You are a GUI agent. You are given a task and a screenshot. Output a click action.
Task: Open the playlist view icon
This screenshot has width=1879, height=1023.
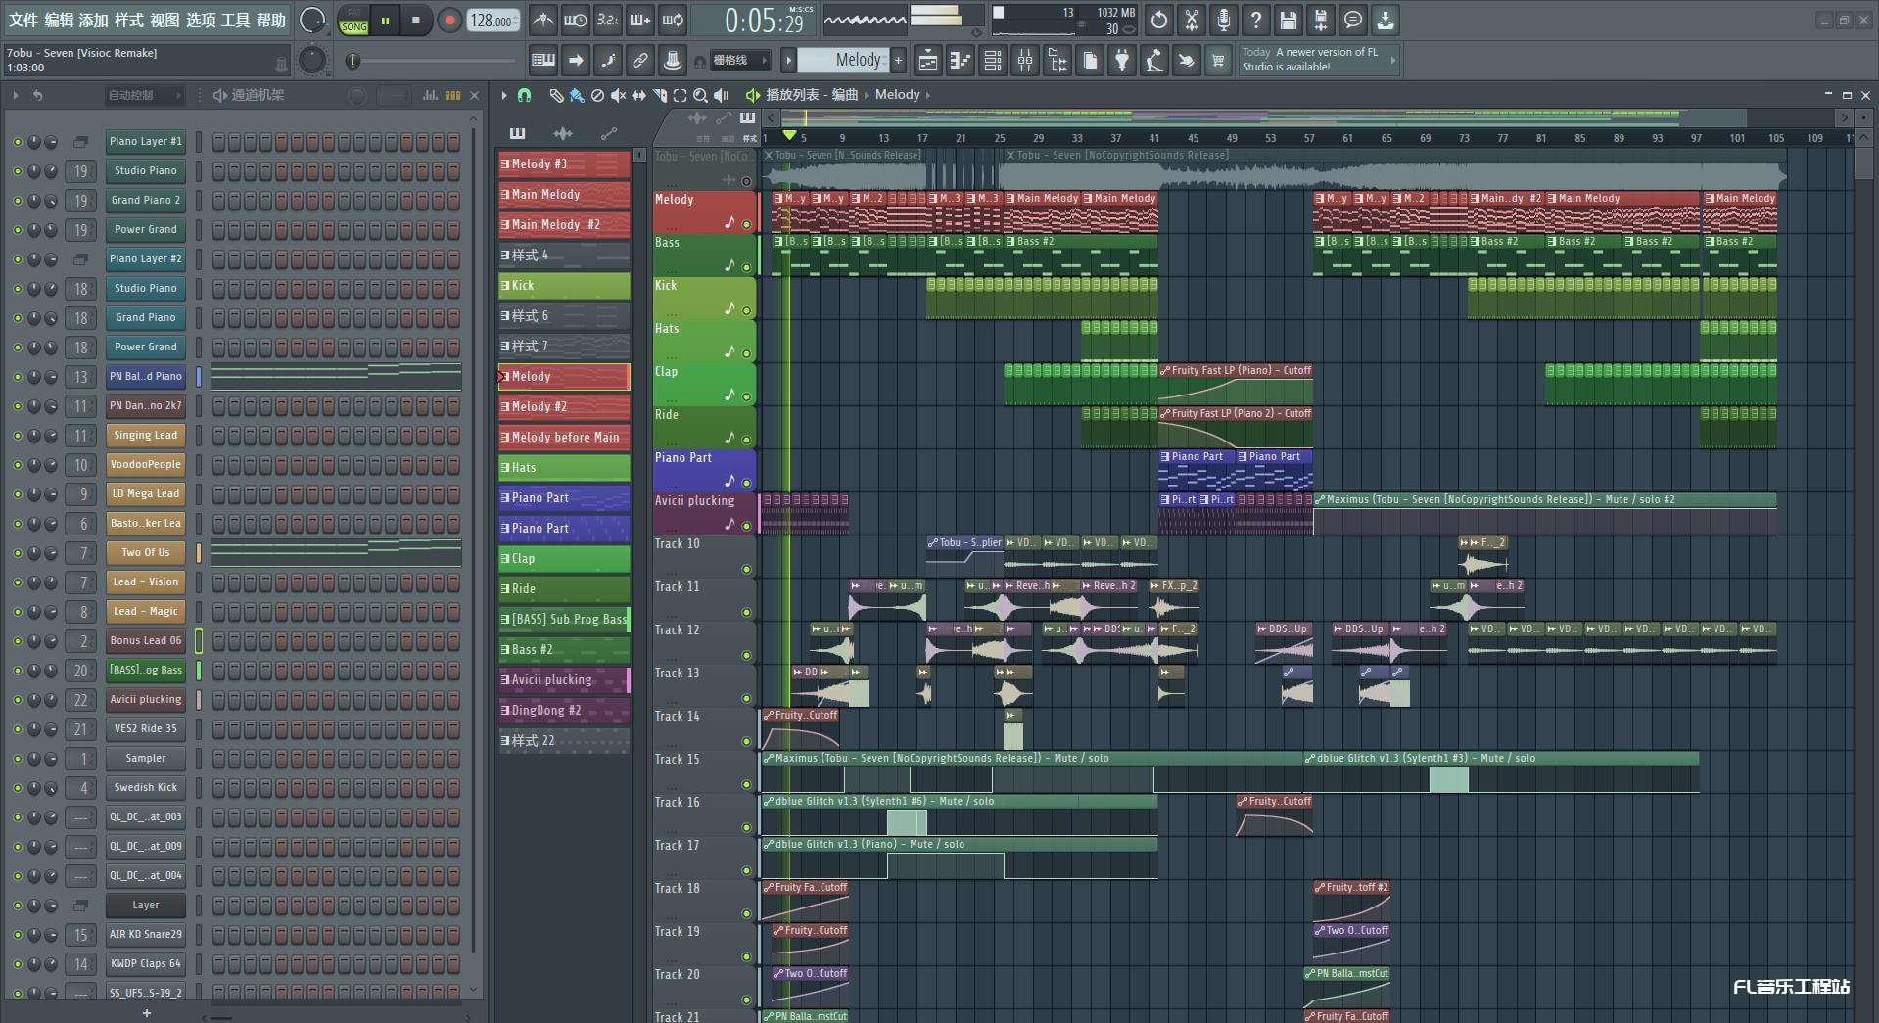[x=927, y=61]
